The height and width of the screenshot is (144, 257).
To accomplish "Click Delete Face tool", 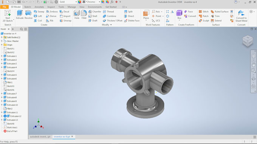I will click(x=132, y=21).
